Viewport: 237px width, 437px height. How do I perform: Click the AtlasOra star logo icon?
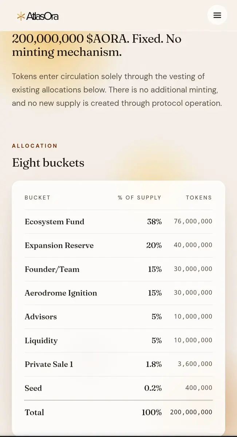click(x=21, y=16)
